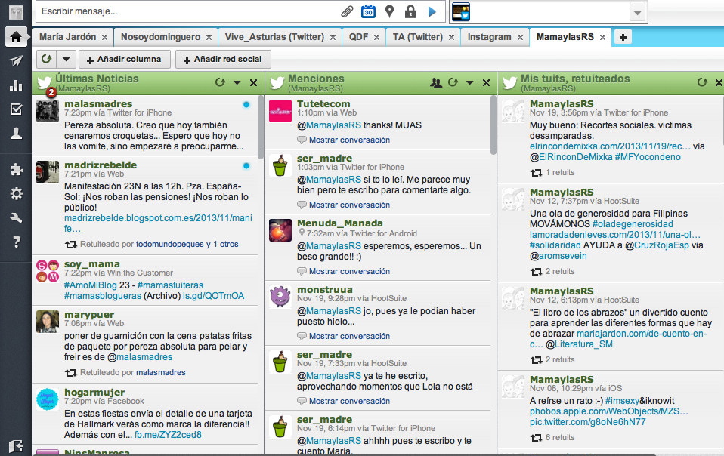Switch to the Instagram tab
The width and height of the screenshot is (724, 456).
489,36
